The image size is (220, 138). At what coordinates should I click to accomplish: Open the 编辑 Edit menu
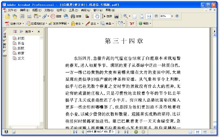tap(25, 10)
